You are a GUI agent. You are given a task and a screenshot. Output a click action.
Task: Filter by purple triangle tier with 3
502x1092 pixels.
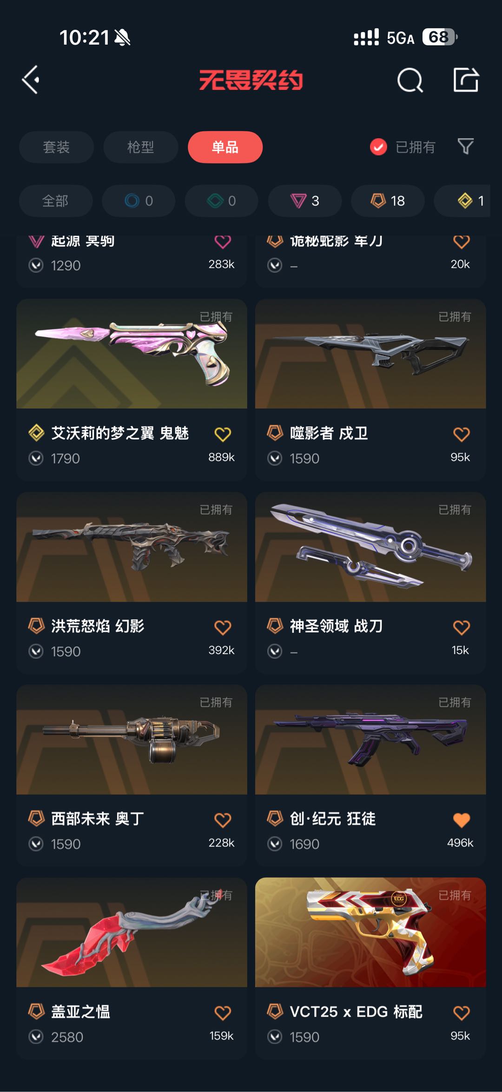pos(305,201)
